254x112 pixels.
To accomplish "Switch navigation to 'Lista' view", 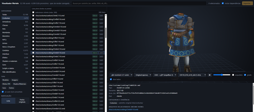I will click(8, 101).
